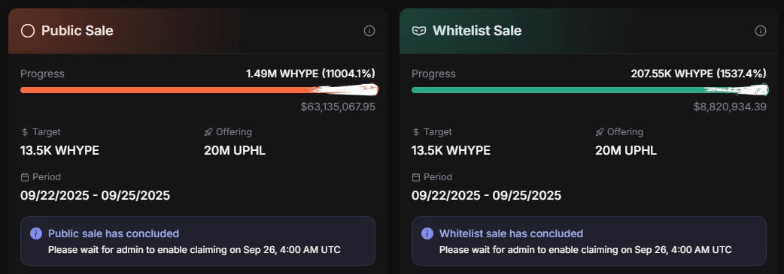784x274 pixels.
Task: Click info icon in Public sale concluded notice
Action: pos(36,233)
